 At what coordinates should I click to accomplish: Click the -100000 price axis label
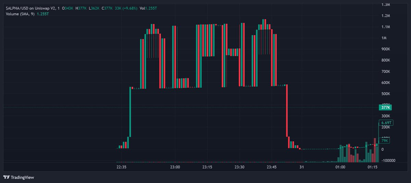coord(388,160)
